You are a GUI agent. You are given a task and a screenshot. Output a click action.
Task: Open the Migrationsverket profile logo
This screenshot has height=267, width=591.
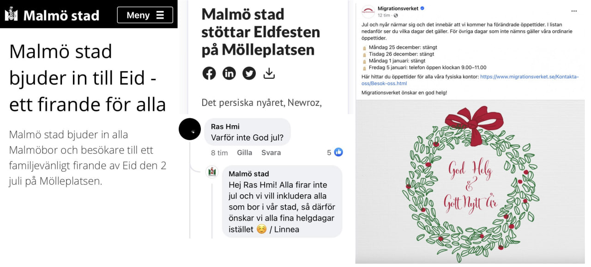pyautogui.click(x=368, y=12)
